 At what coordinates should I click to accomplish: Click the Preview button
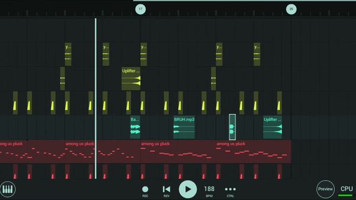[325, 189]
